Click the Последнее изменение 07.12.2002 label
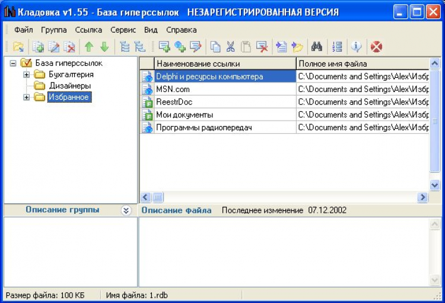Screen dimensions: 445x303 click(284, 210)
